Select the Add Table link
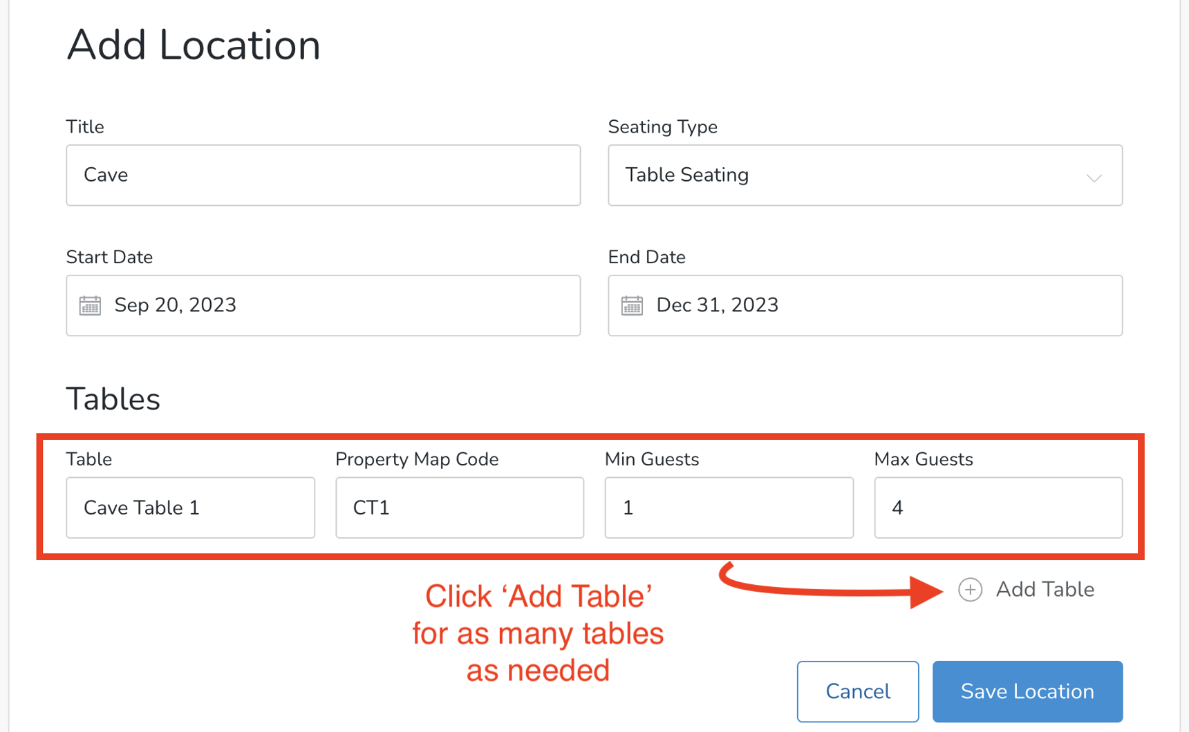1189x732 pixels. point(1045,589)
